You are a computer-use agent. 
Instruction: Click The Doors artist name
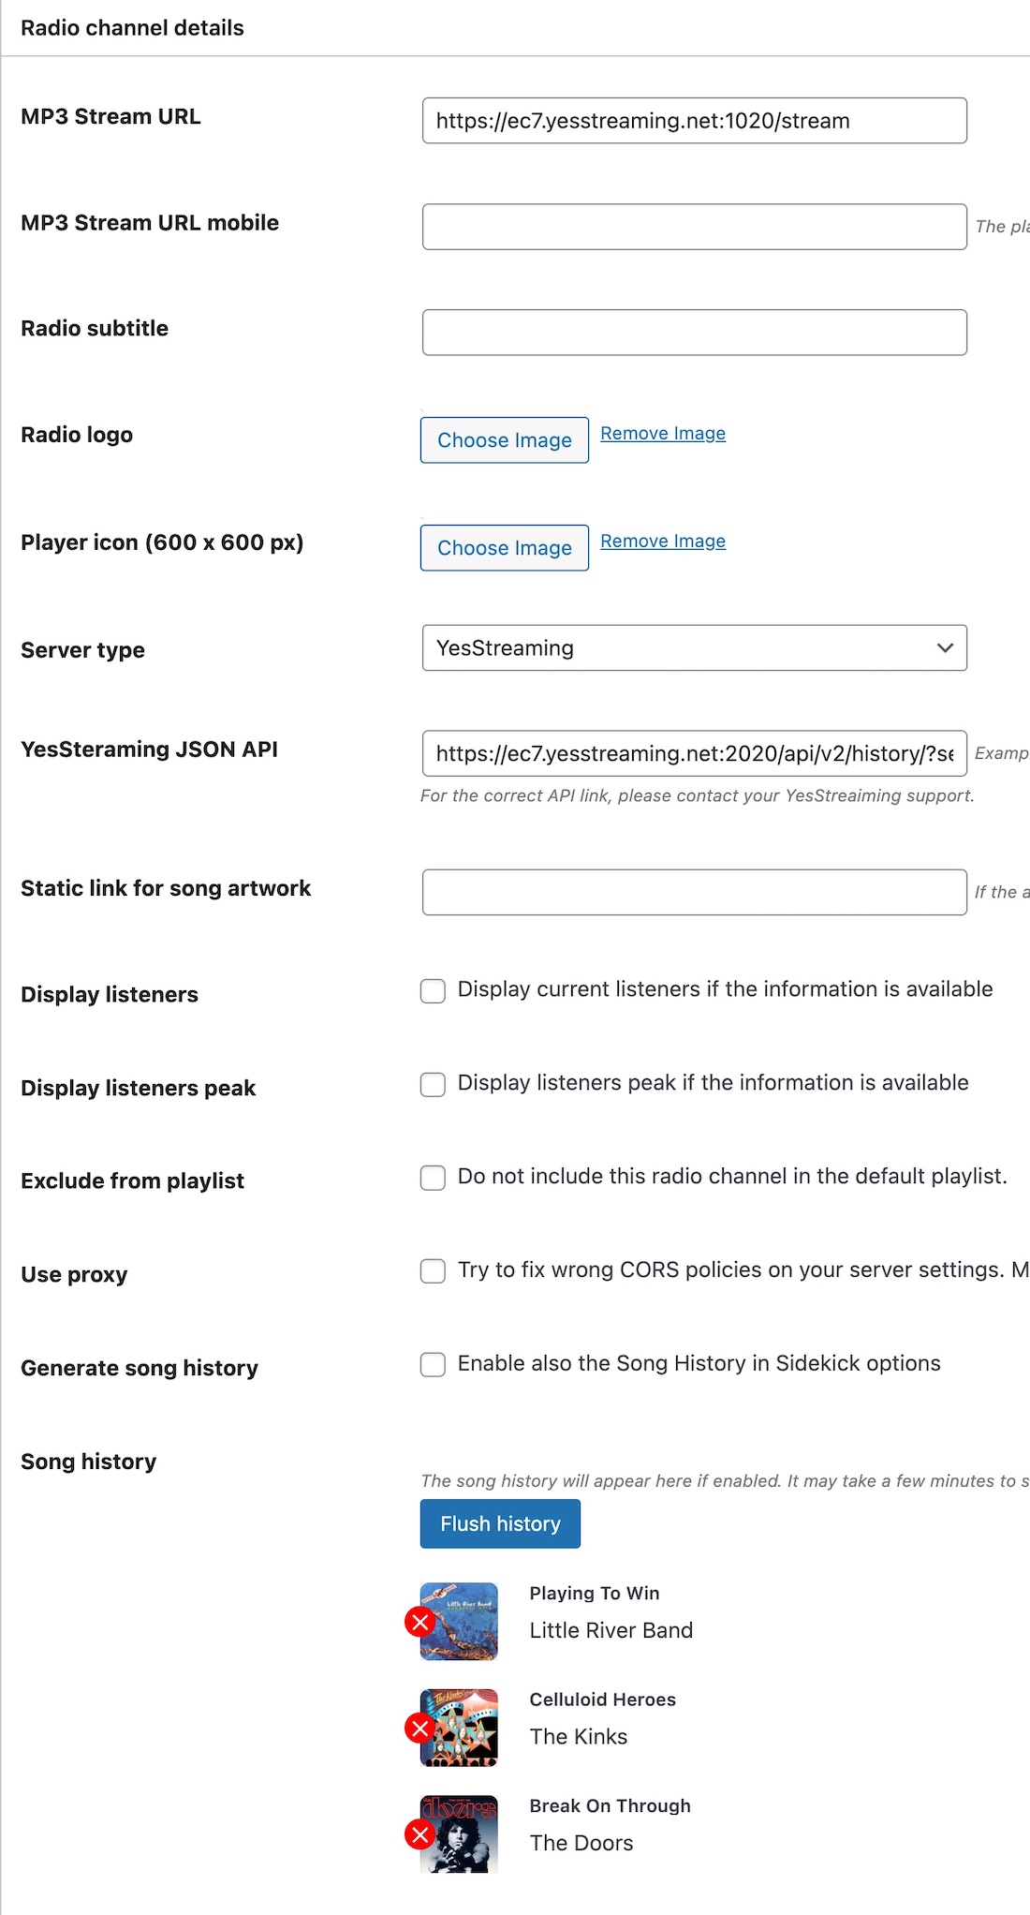[x=581, y=1844]
